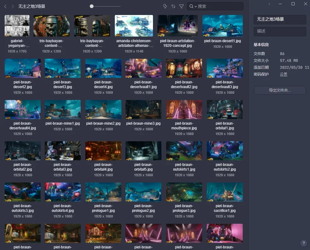Viewport: 310px width, 250px height.
Task: Click the file count value 86
Action: [x=282, y=54]
